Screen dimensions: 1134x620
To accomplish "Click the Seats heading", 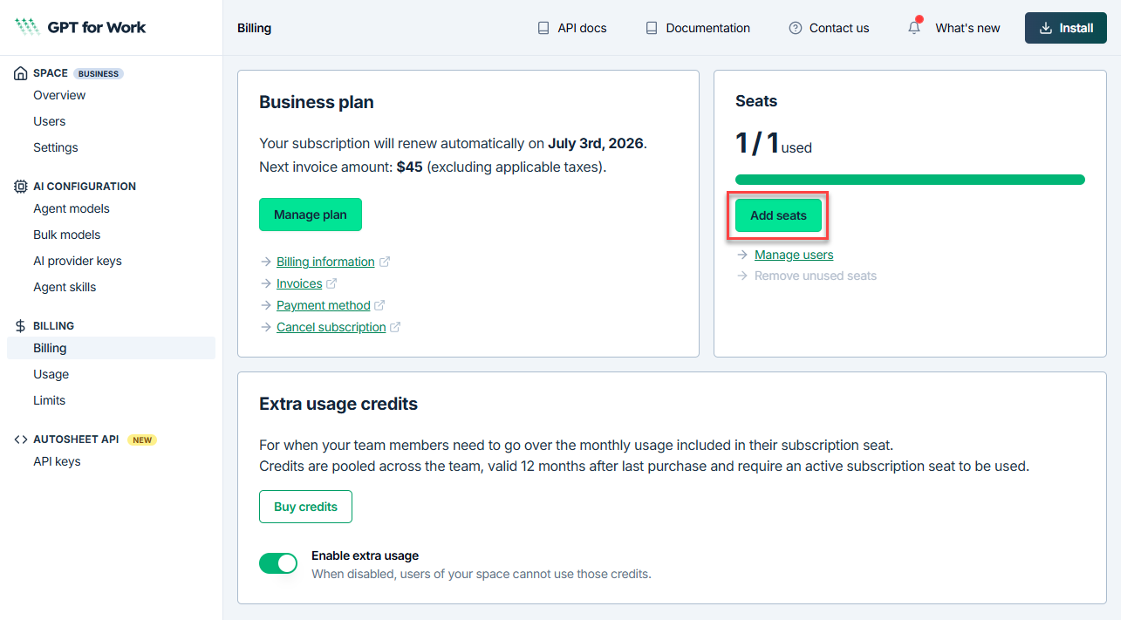I will 756,101.
